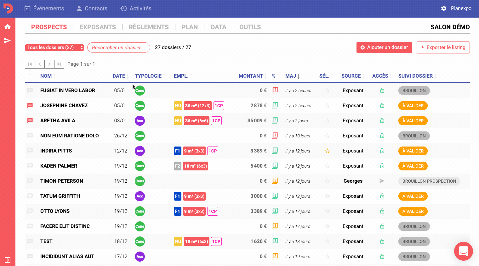Image resolution: width=479 pixels, height=266 pixels.
Task: Open comment icon for Aretha Avila
Action: [x=30, y=121]
